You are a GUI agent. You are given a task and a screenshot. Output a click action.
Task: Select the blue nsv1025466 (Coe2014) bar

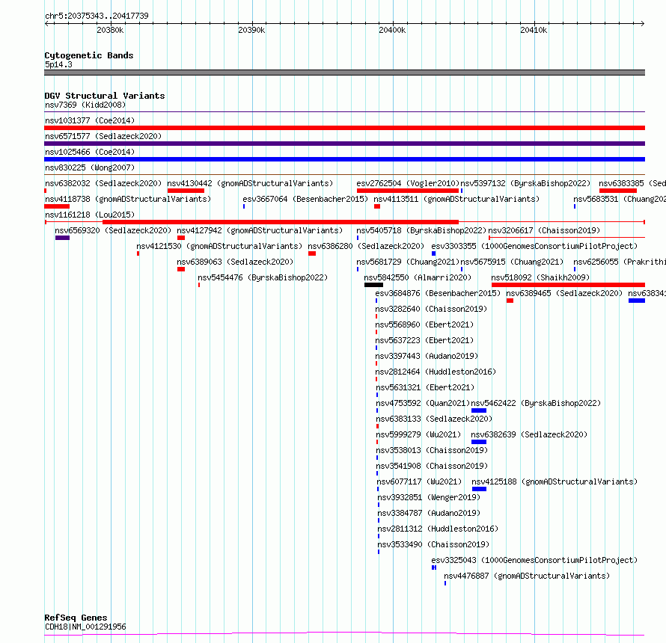(x=344, y=159)
